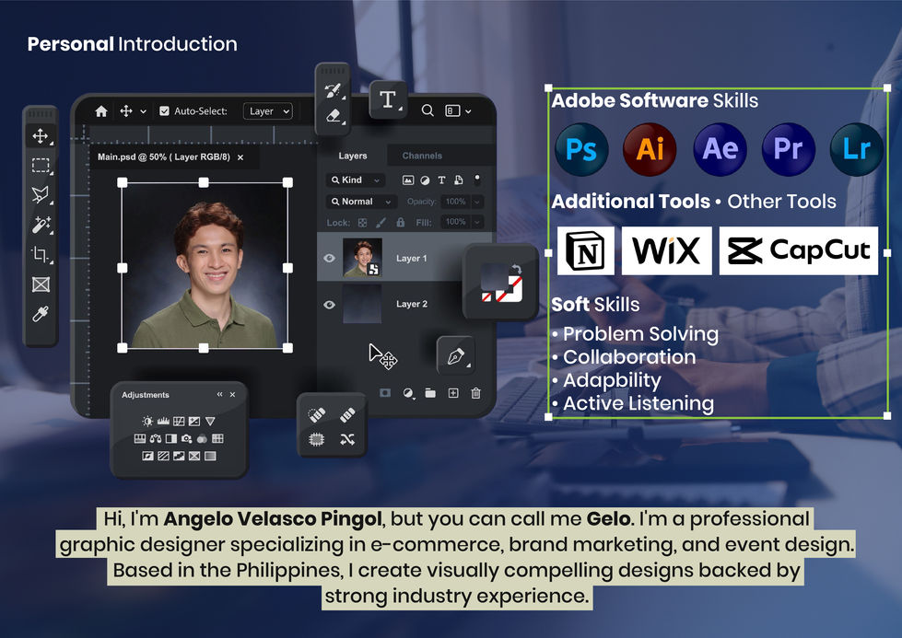Screen dimensions: 902x638
Task: Switch to the Layers tab
Action: (353, 156)
